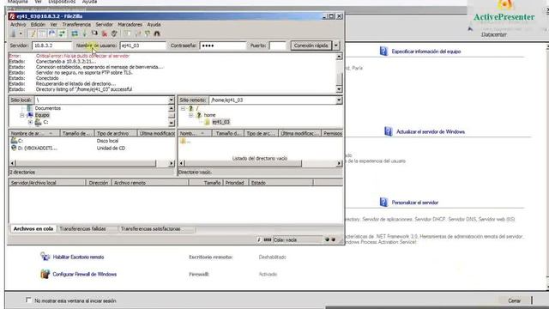Viewport: 549px width, 309px height.
Task: Open Actualizar el servidor de Windows link
Action: point(431,131)
